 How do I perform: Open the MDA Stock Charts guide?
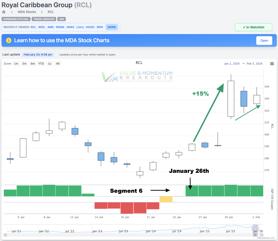pos(264,40)
